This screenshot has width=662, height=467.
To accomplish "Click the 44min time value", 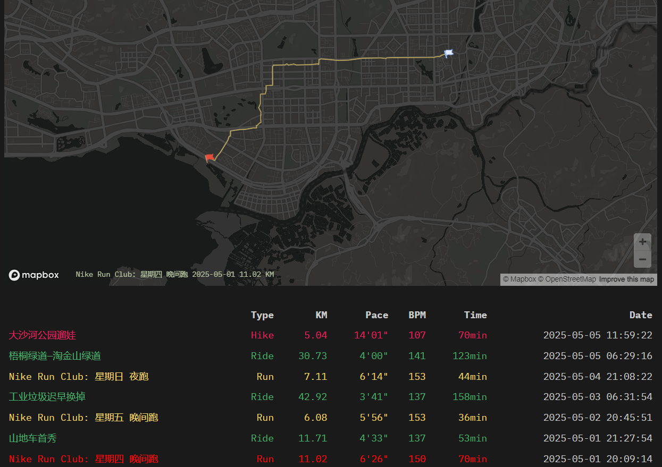I will [x=473, y=377].
